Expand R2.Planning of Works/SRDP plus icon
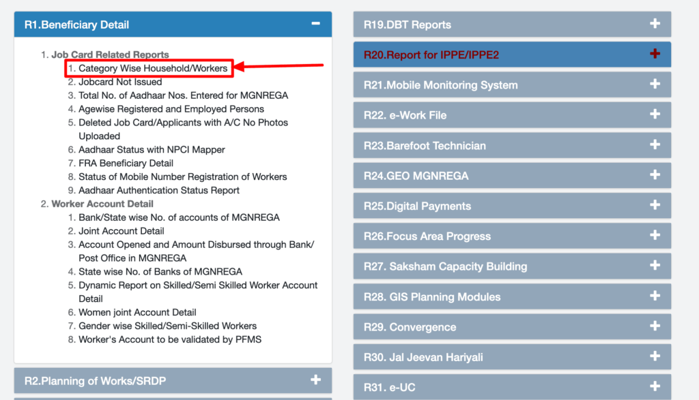699x400 pixels. (315, 380)
